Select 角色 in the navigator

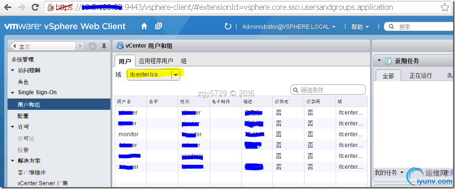click(23, 82)
